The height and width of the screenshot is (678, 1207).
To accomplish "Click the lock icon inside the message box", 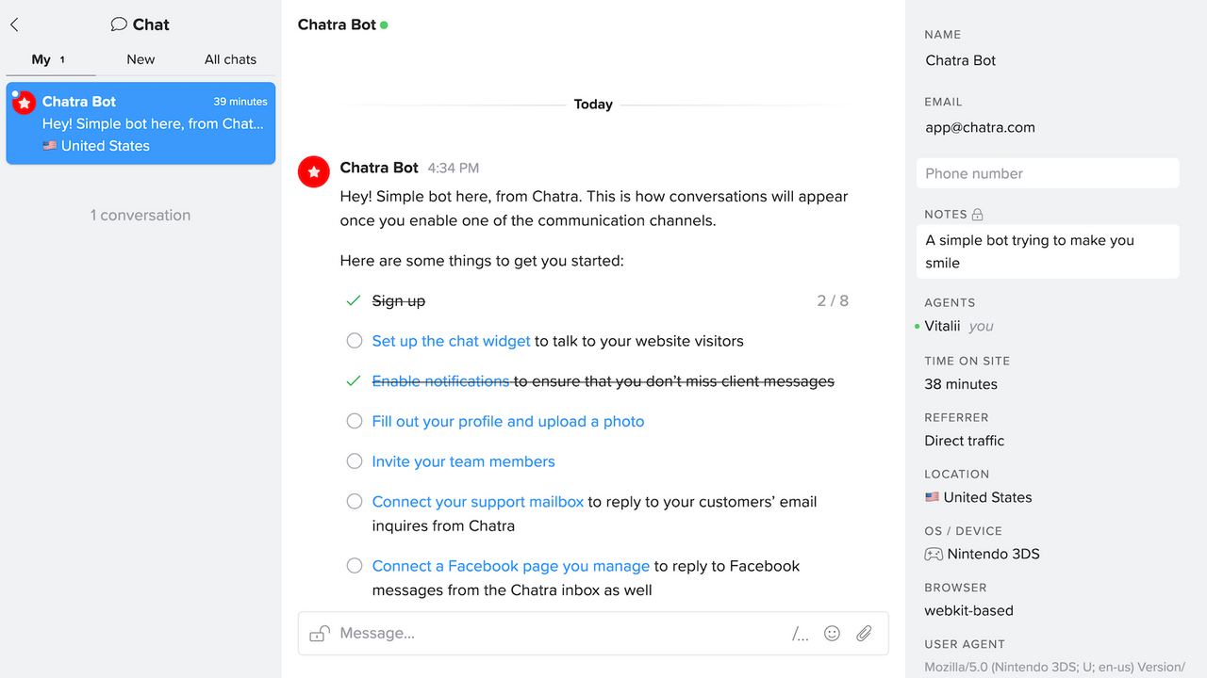I will click(319, 632).
